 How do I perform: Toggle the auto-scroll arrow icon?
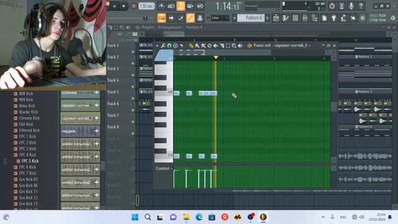pos(171,18)
